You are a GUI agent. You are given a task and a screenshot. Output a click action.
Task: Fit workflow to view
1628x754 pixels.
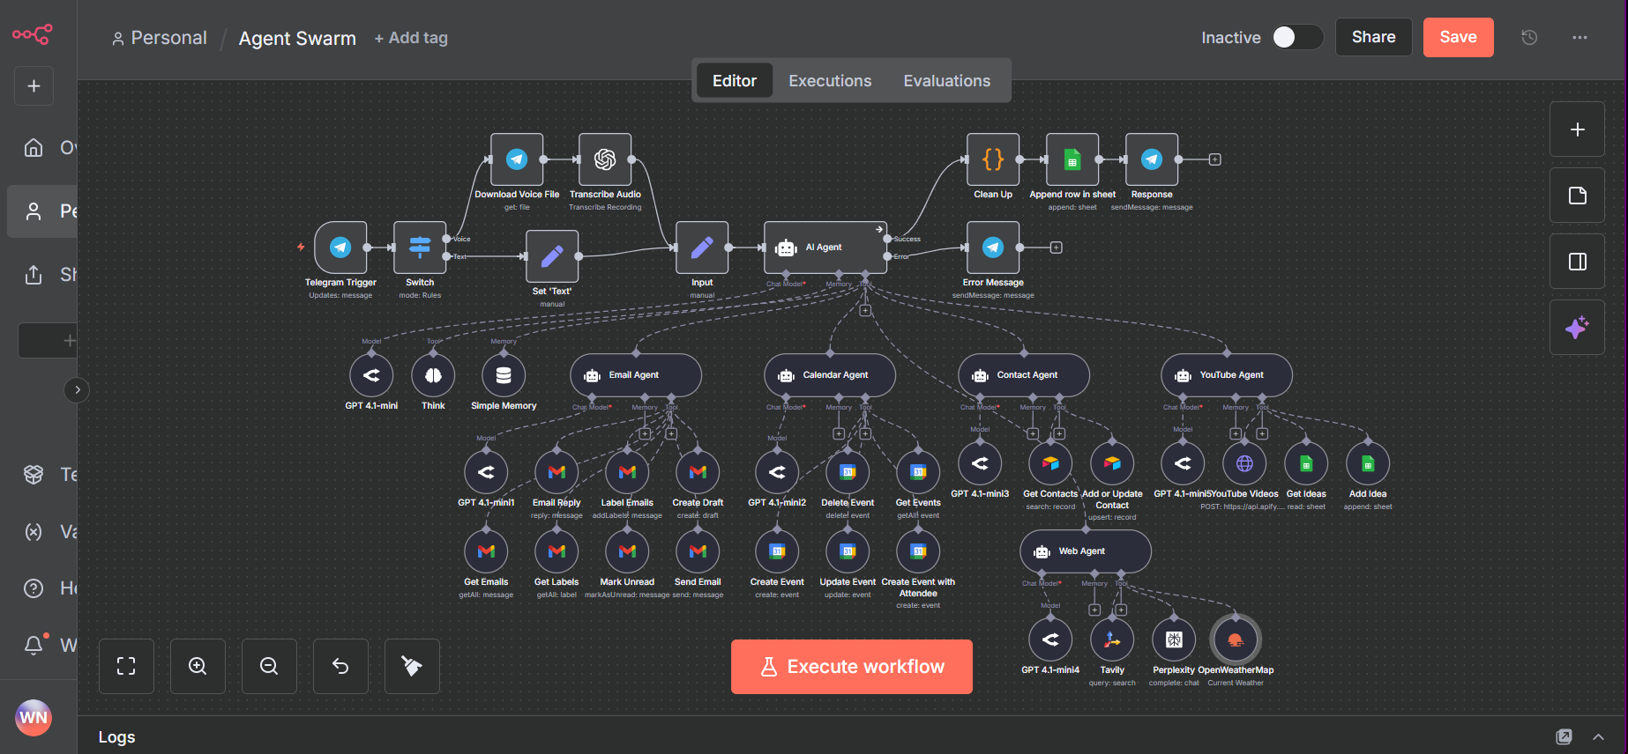126,666
